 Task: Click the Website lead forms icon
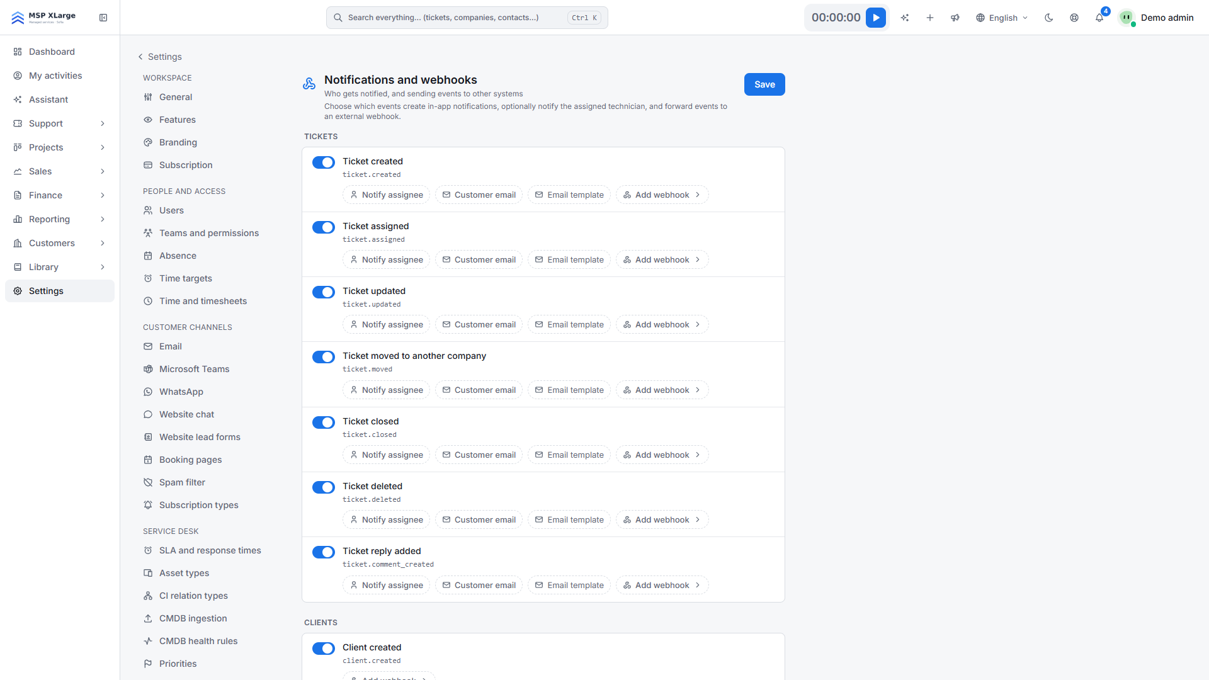pyautogui.click(x=148, y=437)
